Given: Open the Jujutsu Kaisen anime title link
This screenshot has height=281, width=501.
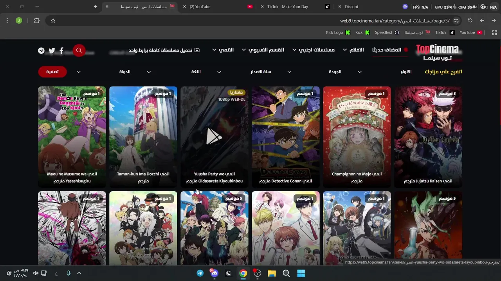Looking at the screenshot, I should coord(428,181).
